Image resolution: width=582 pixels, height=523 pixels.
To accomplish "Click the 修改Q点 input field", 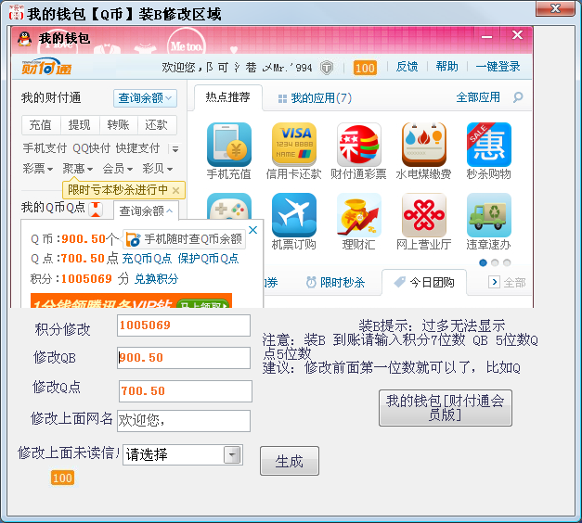I will click(186, 391).
